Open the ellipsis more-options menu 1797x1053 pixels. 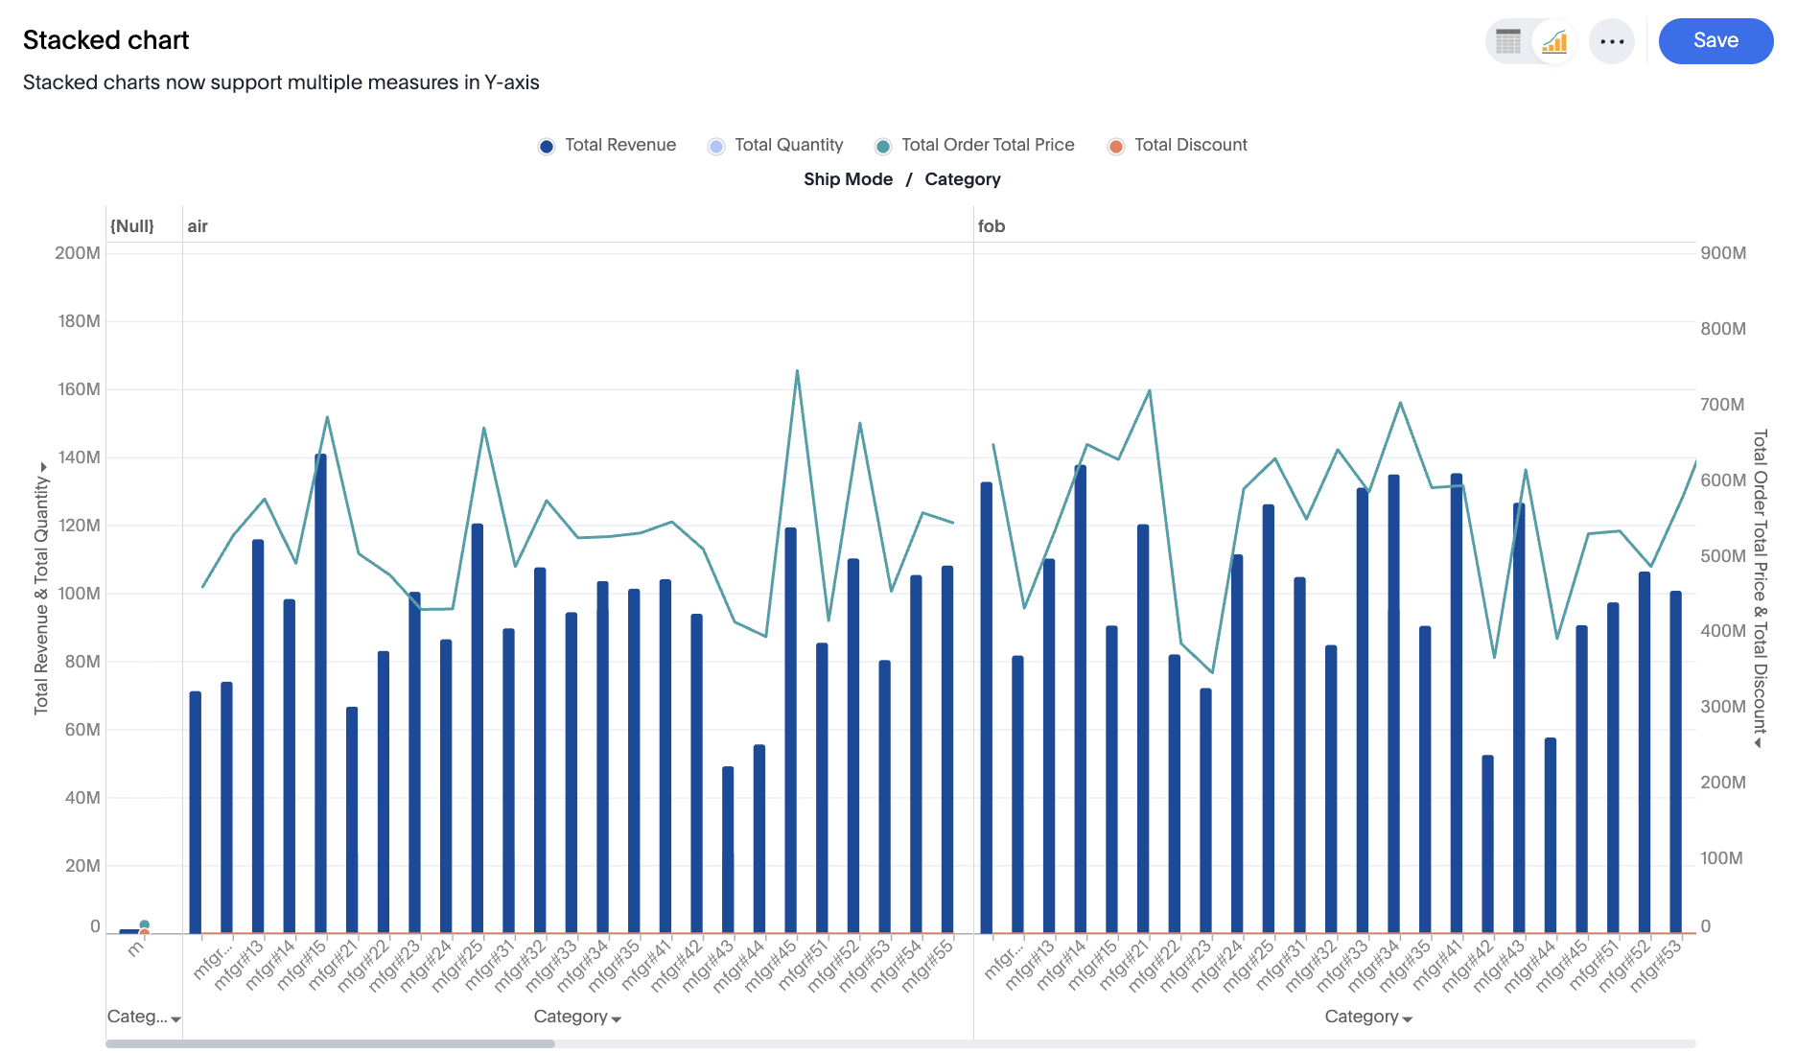1612,41
